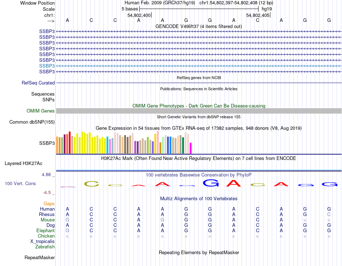Viewport: 342px width, 266px height.
Task: Click the large olive C in PhyloP logo
Action: pyautogui.click(x=91, y=184)
